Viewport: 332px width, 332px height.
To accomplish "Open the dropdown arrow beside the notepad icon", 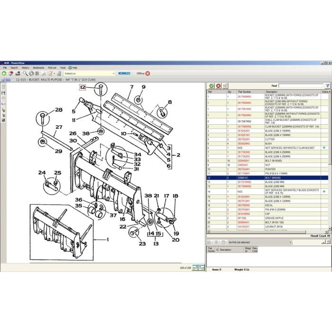I will pos(54,74).
